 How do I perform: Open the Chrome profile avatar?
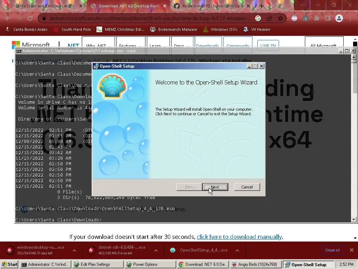pyautogui.click(x=339, y=18)
